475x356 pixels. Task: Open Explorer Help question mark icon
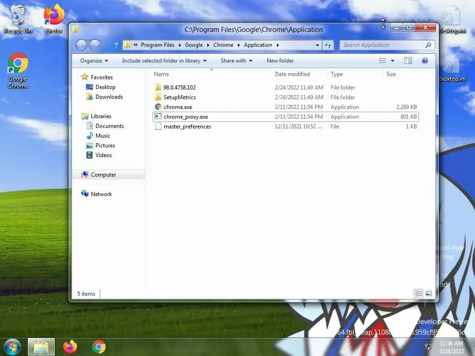coord(425,61)
